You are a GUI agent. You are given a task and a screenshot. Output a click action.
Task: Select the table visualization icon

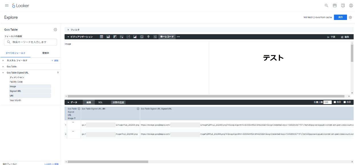click(101, 36)
